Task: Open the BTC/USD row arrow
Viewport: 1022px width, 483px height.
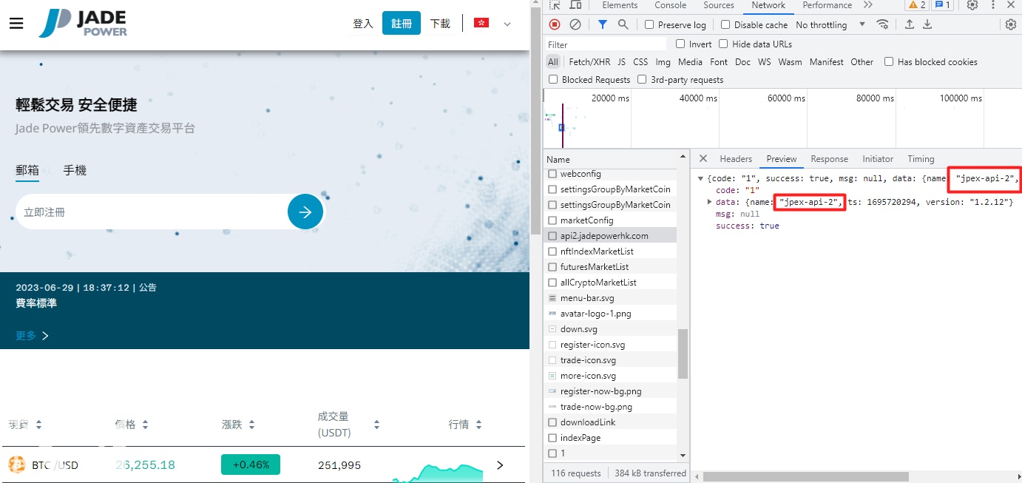Action: [500, 465]
